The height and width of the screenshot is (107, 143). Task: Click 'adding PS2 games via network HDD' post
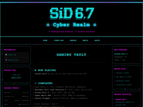tap(124, 104)
